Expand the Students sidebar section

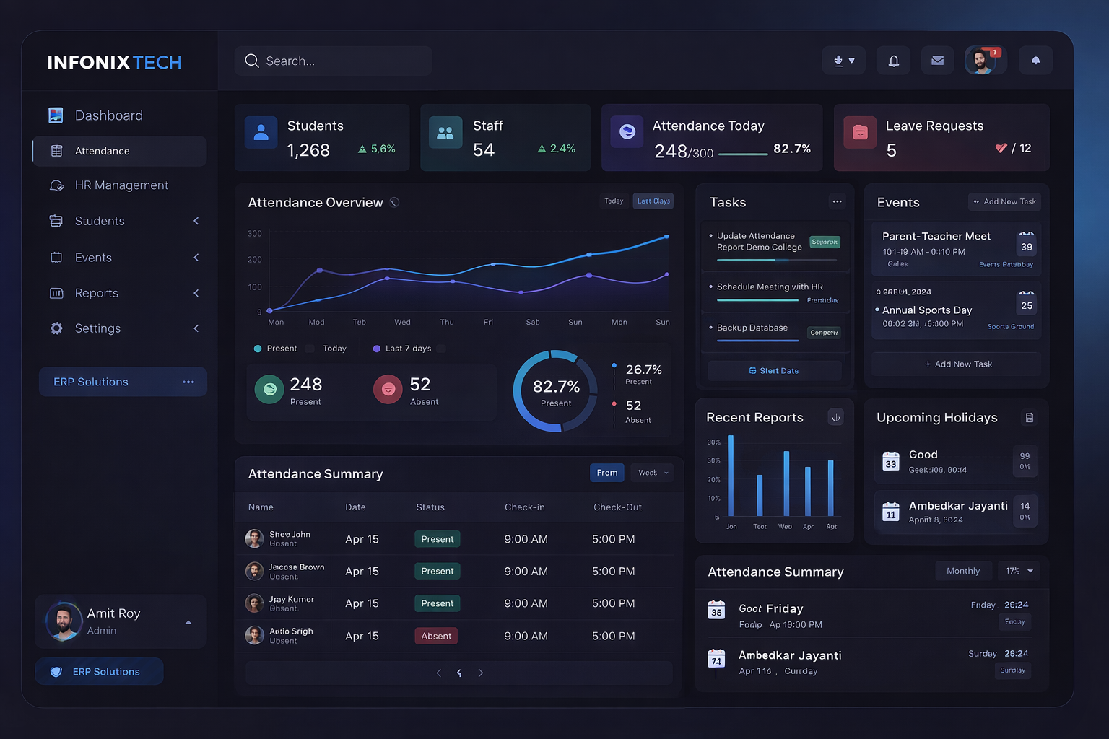click(196, 221)
